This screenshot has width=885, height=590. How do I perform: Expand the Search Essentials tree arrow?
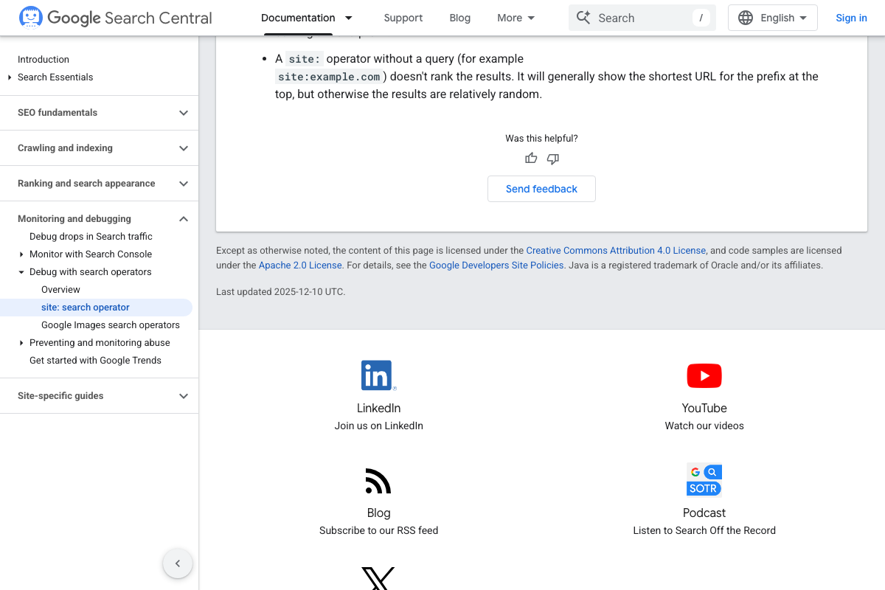pyautogui.click(x=10, y=77)
